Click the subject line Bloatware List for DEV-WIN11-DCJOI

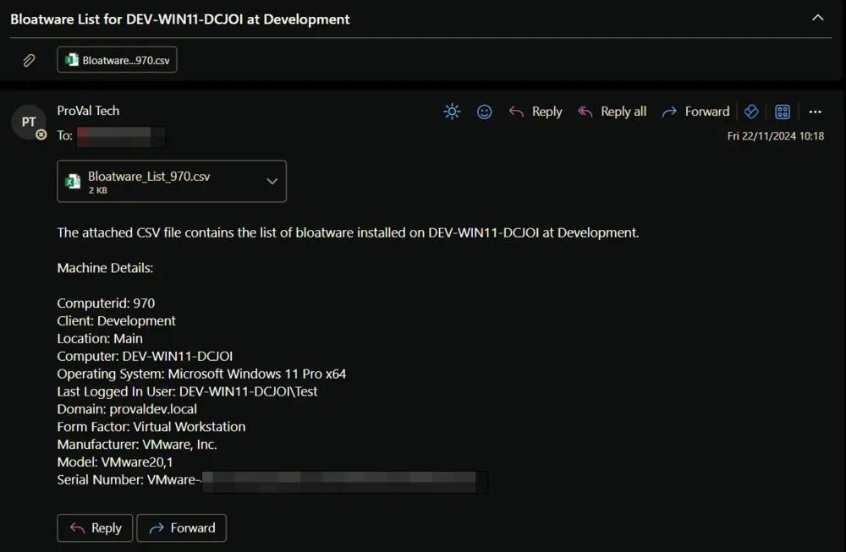click(180, 19)
